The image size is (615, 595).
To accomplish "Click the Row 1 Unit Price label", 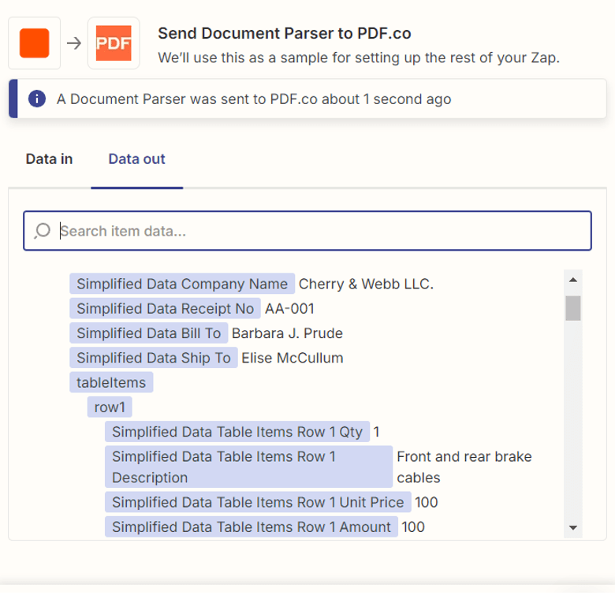I will pos(258,502).
